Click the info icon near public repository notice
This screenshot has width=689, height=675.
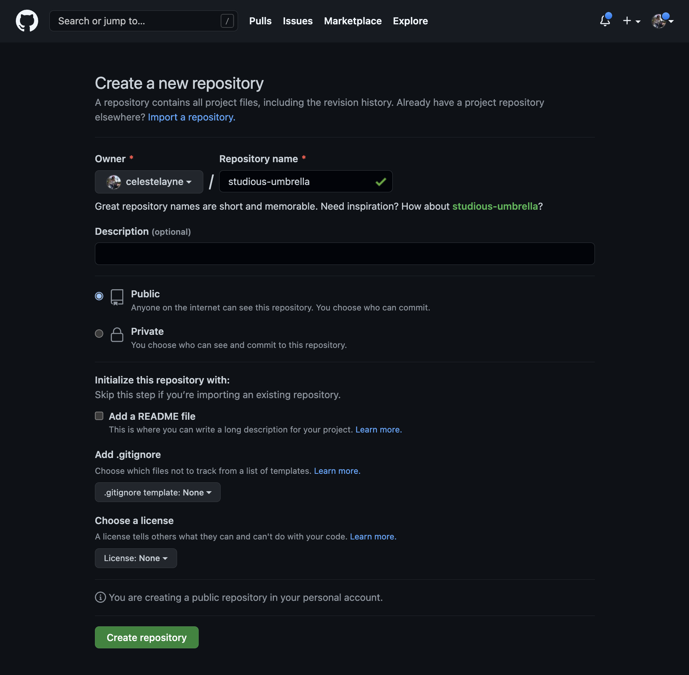[100, 597]
